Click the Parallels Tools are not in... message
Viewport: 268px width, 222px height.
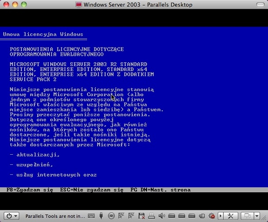point(55,216)
